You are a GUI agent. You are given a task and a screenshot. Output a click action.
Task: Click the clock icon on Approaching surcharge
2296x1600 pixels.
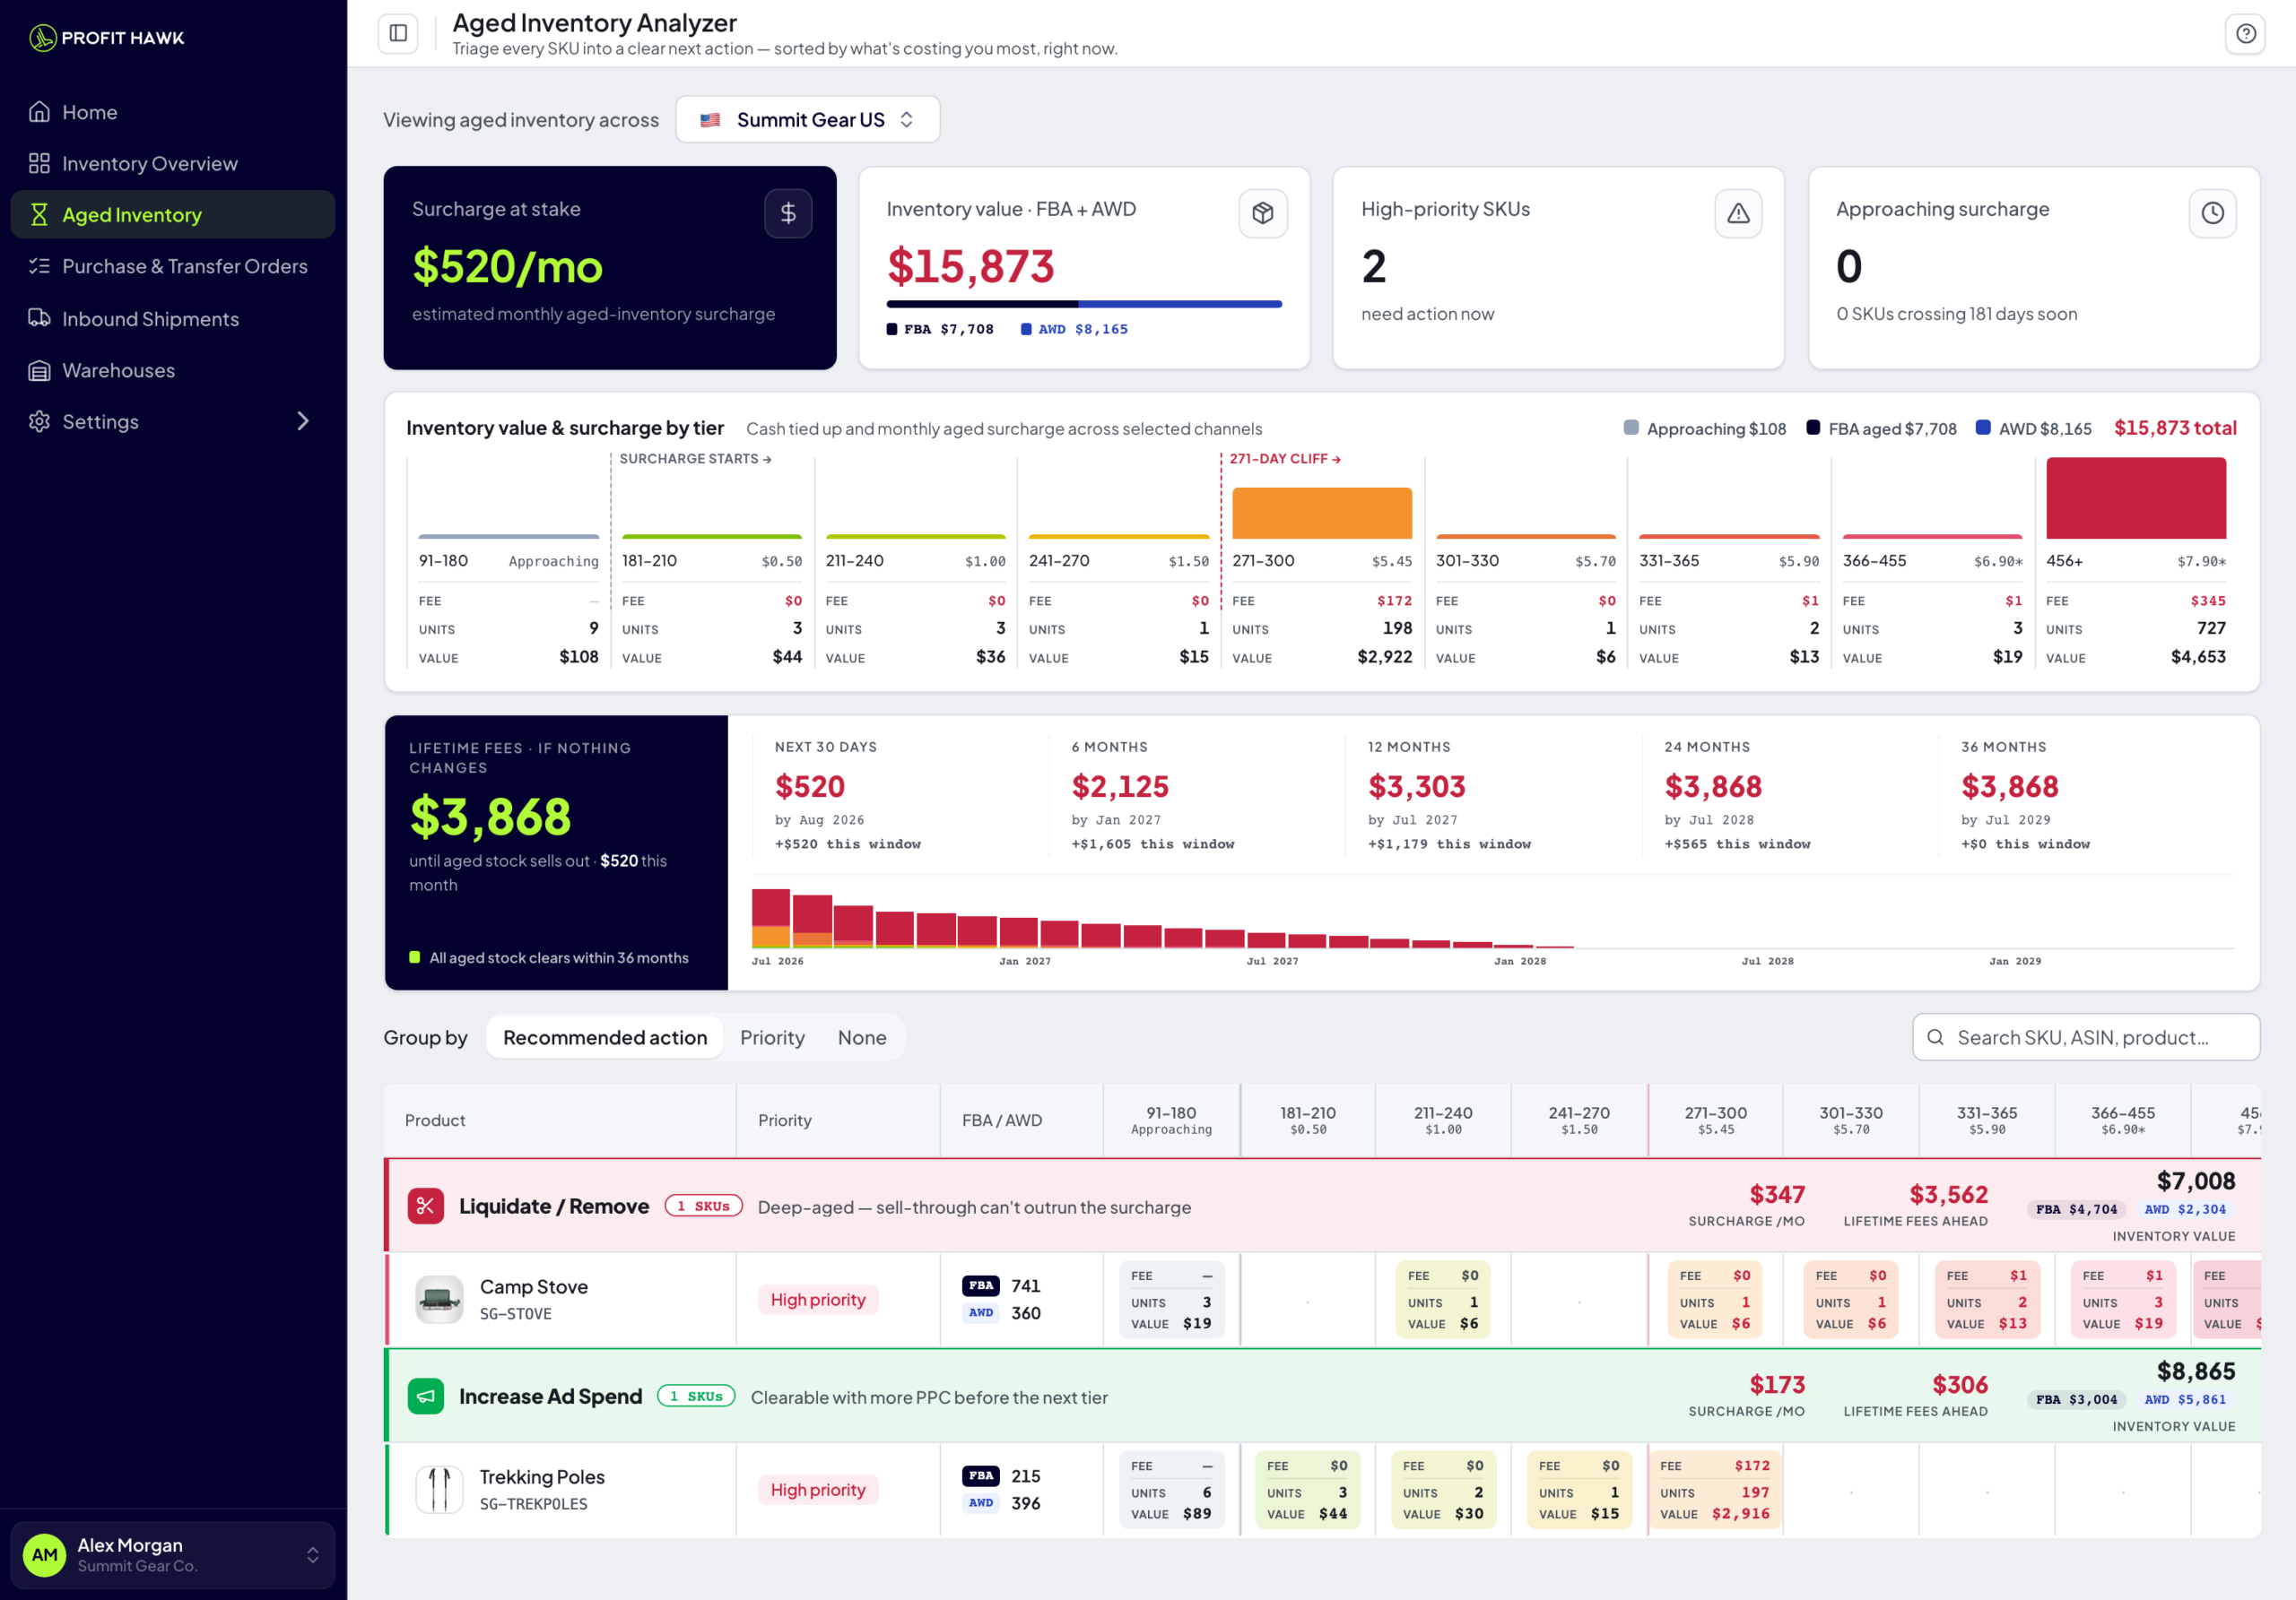(x=2212, y=212)
